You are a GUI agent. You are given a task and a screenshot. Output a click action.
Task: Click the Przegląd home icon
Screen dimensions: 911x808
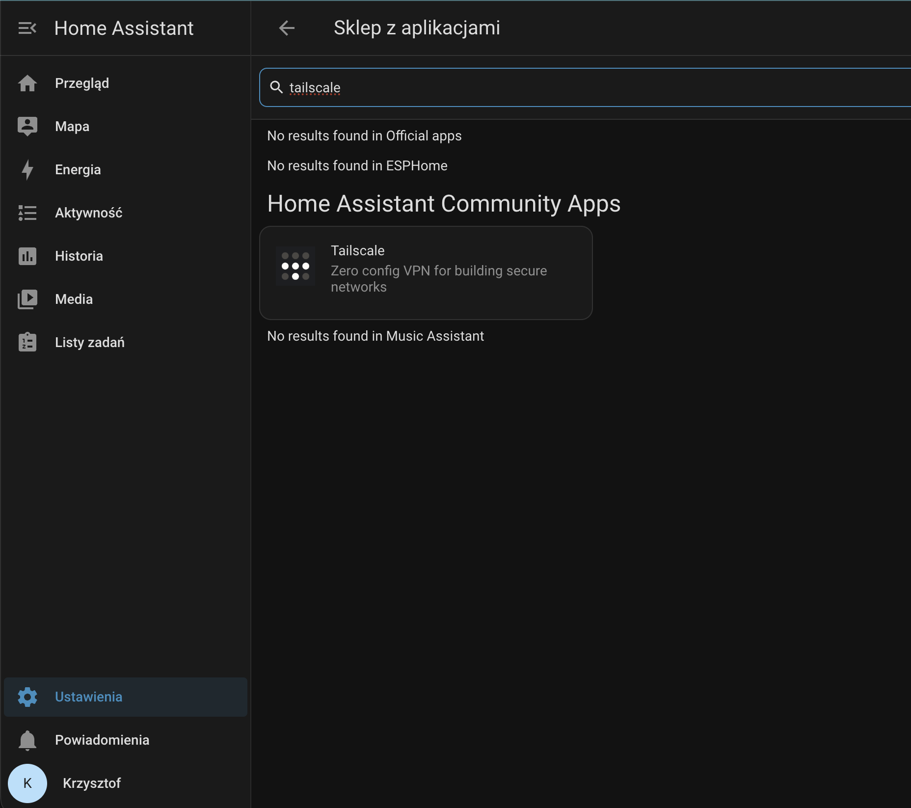click(x=27, y=83)
